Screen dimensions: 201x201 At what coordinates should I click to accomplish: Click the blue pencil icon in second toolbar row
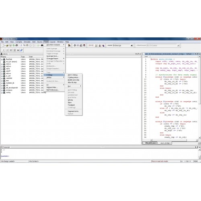coord(21,50)
